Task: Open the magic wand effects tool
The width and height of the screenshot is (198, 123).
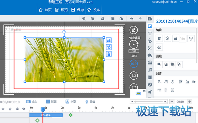Action: [150, 48]
